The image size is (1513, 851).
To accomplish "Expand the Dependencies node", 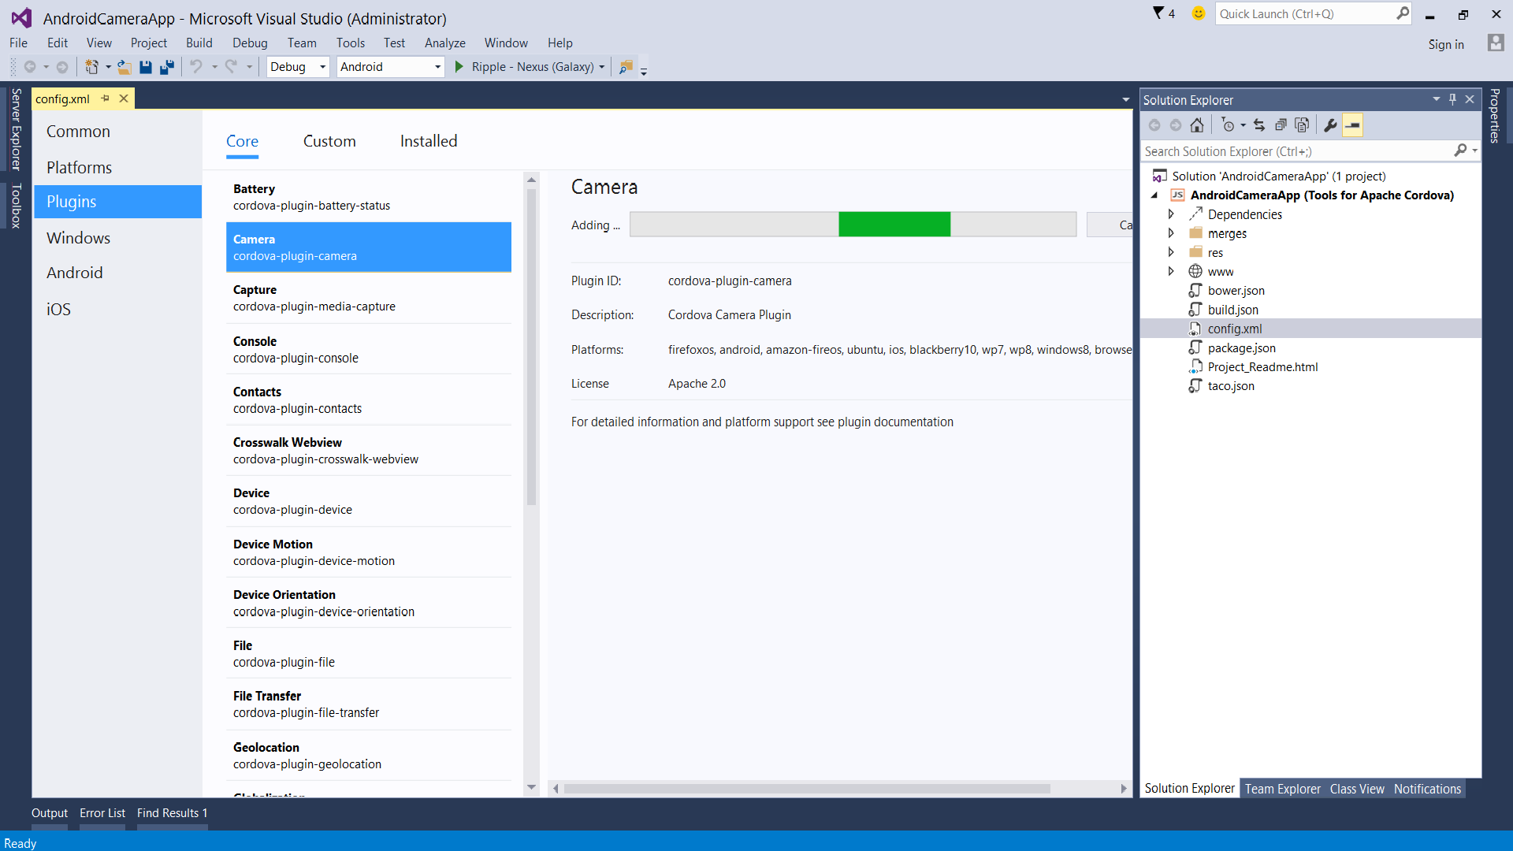I will pos(1171,214).
